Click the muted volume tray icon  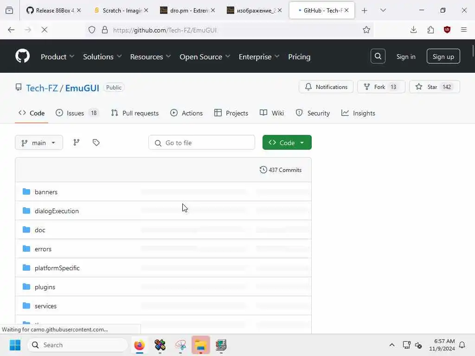tap(419, 345)
